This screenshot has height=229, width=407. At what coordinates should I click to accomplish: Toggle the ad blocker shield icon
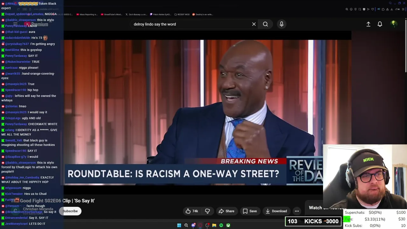tap(364, 9)
